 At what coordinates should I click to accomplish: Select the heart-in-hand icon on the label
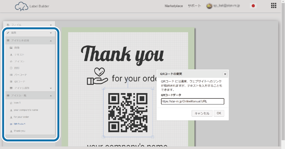click(x=97, y=76)
